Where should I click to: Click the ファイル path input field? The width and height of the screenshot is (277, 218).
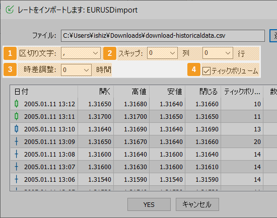pos(163,36)
